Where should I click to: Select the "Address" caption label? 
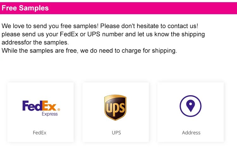pos(191,133)
